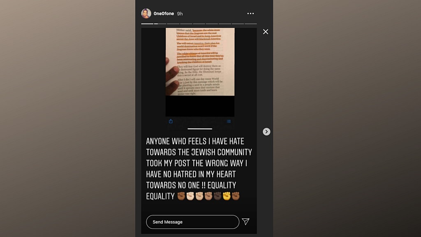This screenshot has height=237, width=421.
Task: Click the white swipe handle bar under the photo
Action: tap(200, 129)
